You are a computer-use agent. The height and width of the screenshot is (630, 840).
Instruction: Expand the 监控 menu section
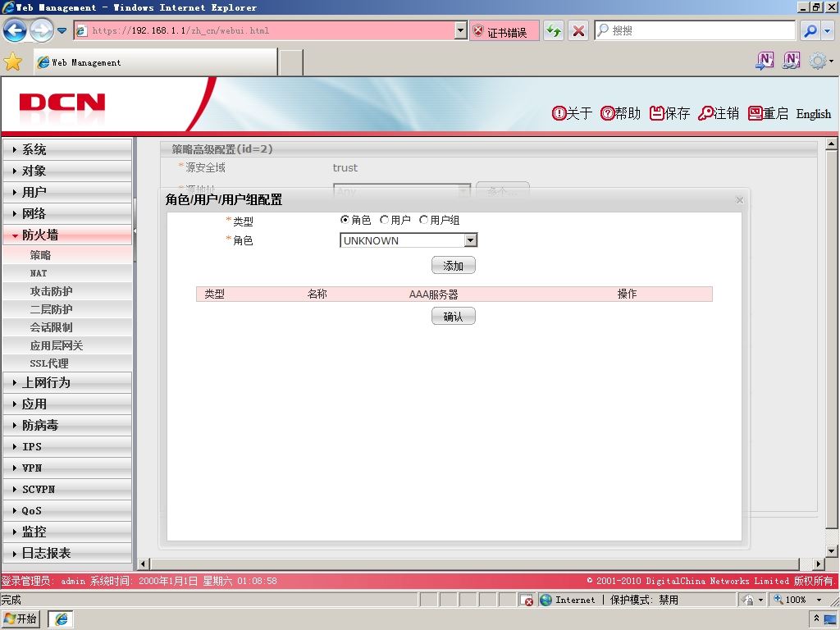(67, 532)
